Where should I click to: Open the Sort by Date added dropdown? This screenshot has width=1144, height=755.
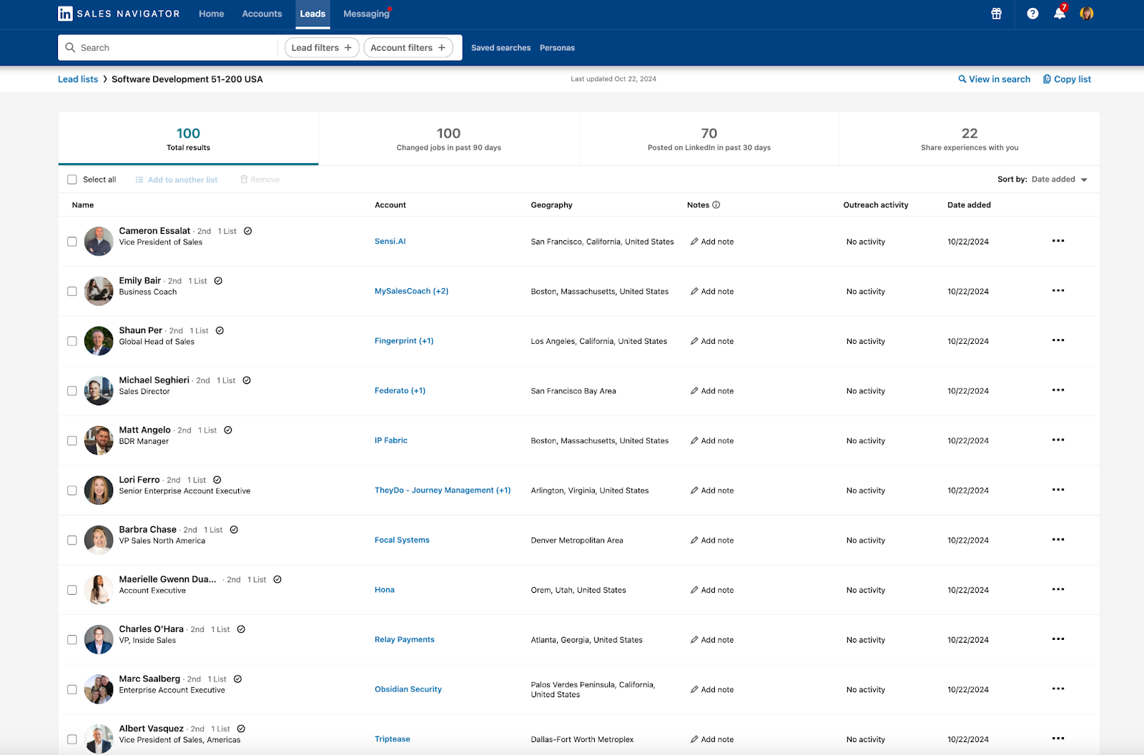click(1059, 179)
